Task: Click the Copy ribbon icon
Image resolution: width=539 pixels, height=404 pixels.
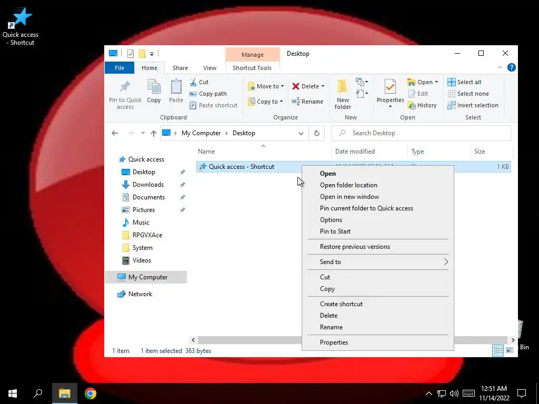Action: click(x=154, y=91)
